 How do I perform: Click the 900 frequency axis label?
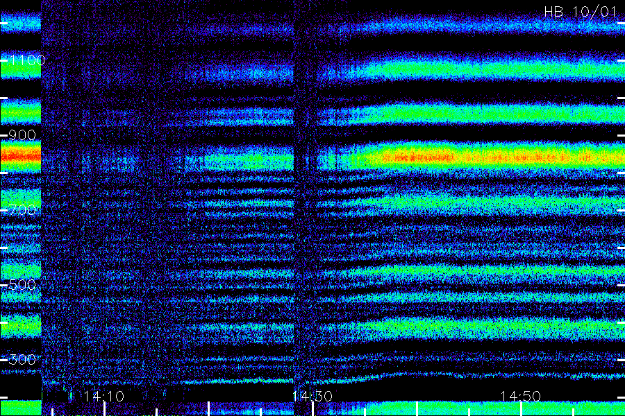(22, 135)
